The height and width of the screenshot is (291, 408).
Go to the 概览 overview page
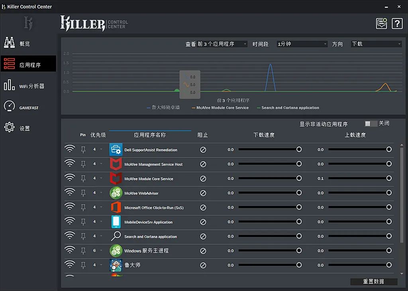coord(28,43)
